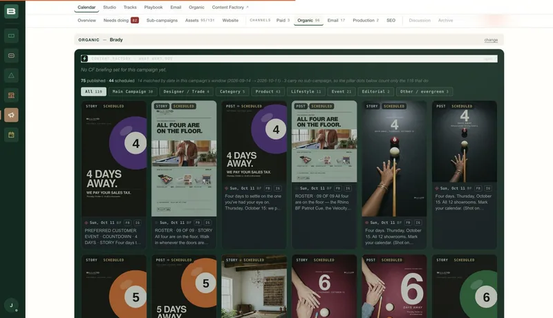The height and width of the screenshot is (318, 553).
Task: Open the rounded-bar icon in the sidebar
Action: click(x=11, y=55)
